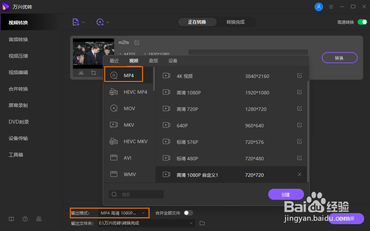Click the feedback people icon

(x=39, y=219)
